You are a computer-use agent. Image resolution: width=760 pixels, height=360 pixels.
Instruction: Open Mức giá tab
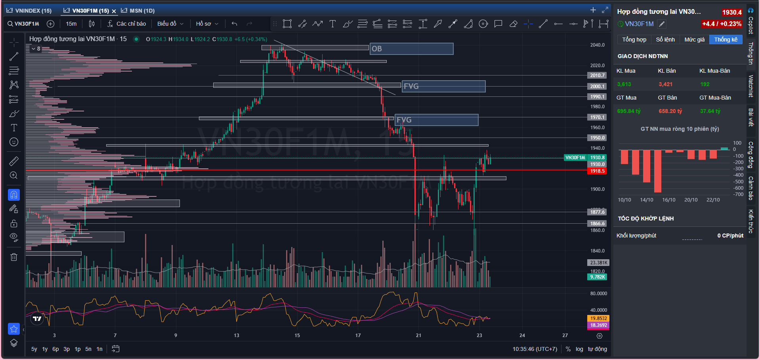694,40
